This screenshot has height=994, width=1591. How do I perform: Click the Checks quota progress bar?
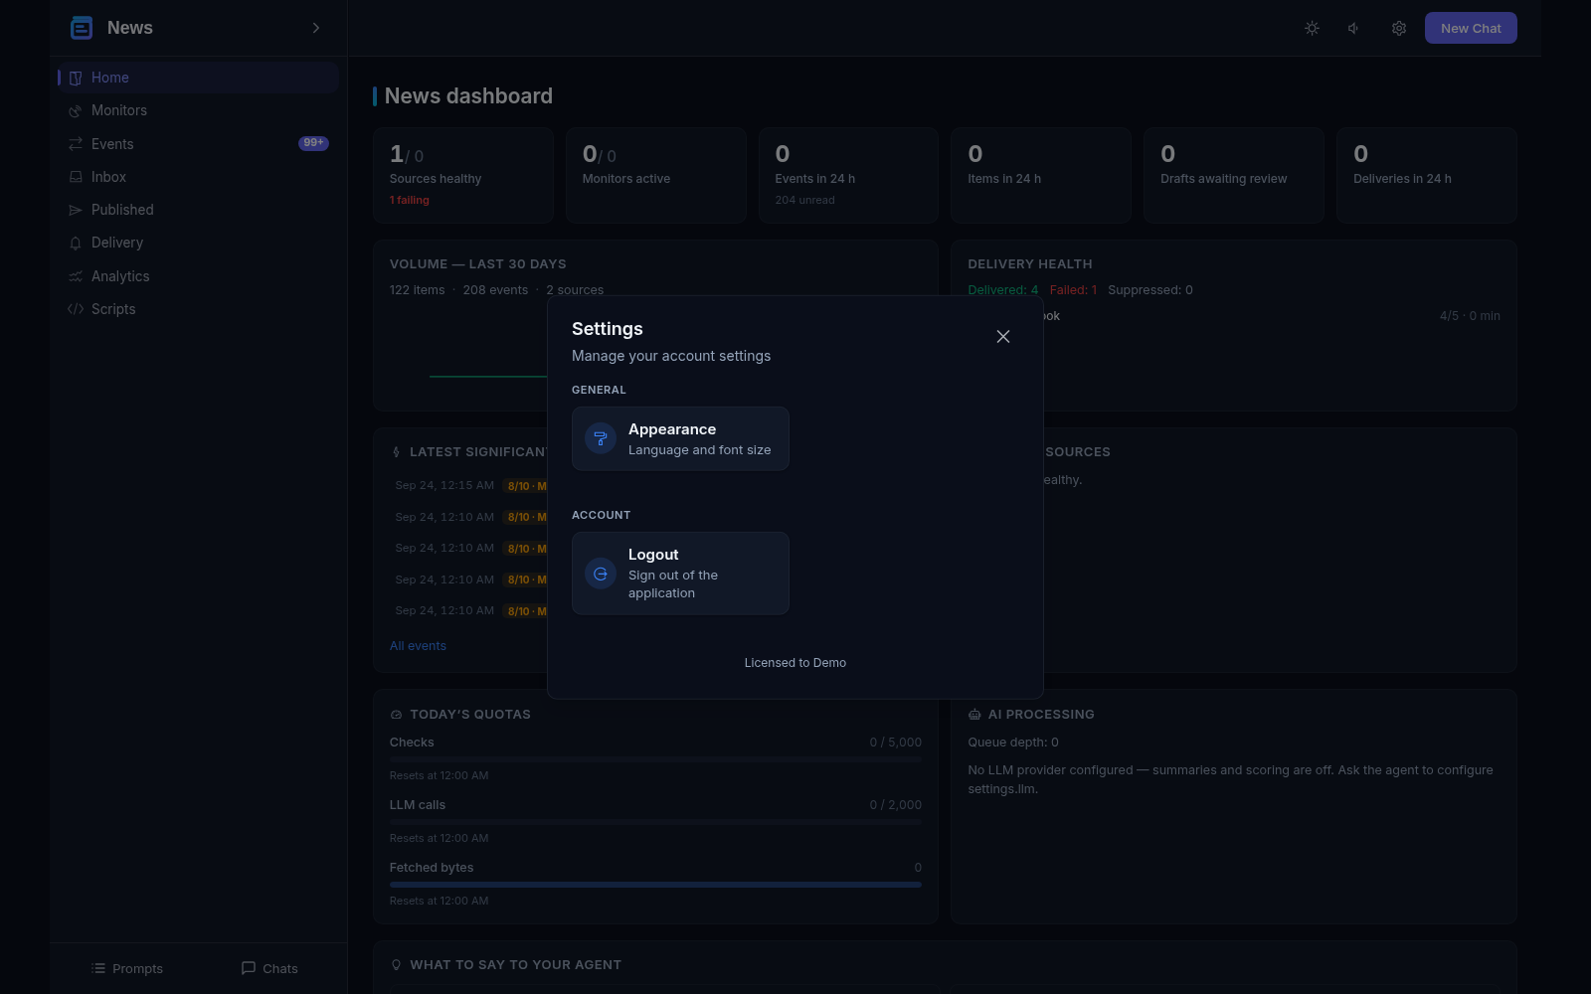pyautogui.click(x=655, y=759)
